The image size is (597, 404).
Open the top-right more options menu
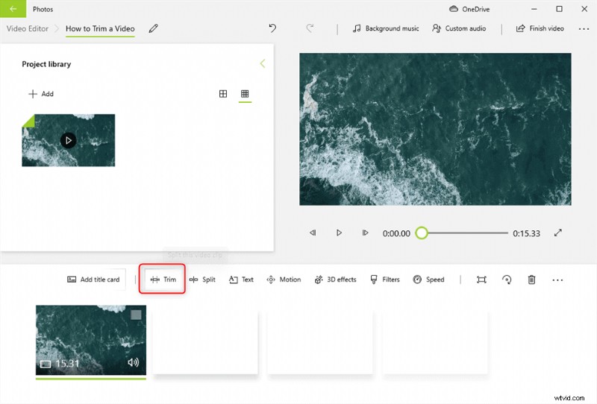pos(584,29)
